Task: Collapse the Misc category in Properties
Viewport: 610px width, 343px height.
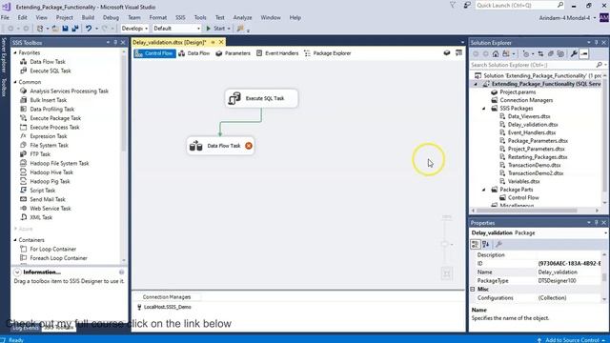Action: [473, 290]
